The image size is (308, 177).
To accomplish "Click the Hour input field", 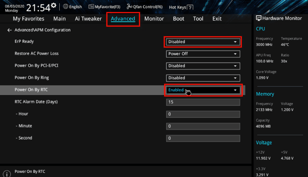I will (x=203, y=114).
